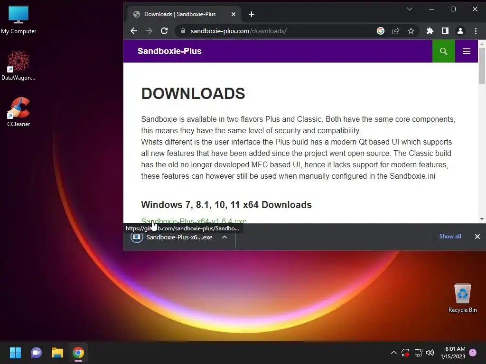Show hidden system tray icons

click(393, 353)
